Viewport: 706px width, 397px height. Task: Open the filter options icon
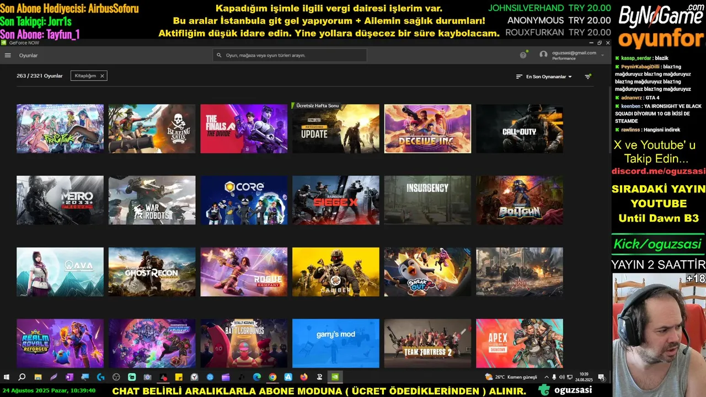click(x=588, y=77)
